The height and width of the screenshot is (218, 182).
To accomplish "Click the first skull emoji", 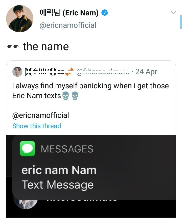I will pyautogui.click(x=65, y=96).
